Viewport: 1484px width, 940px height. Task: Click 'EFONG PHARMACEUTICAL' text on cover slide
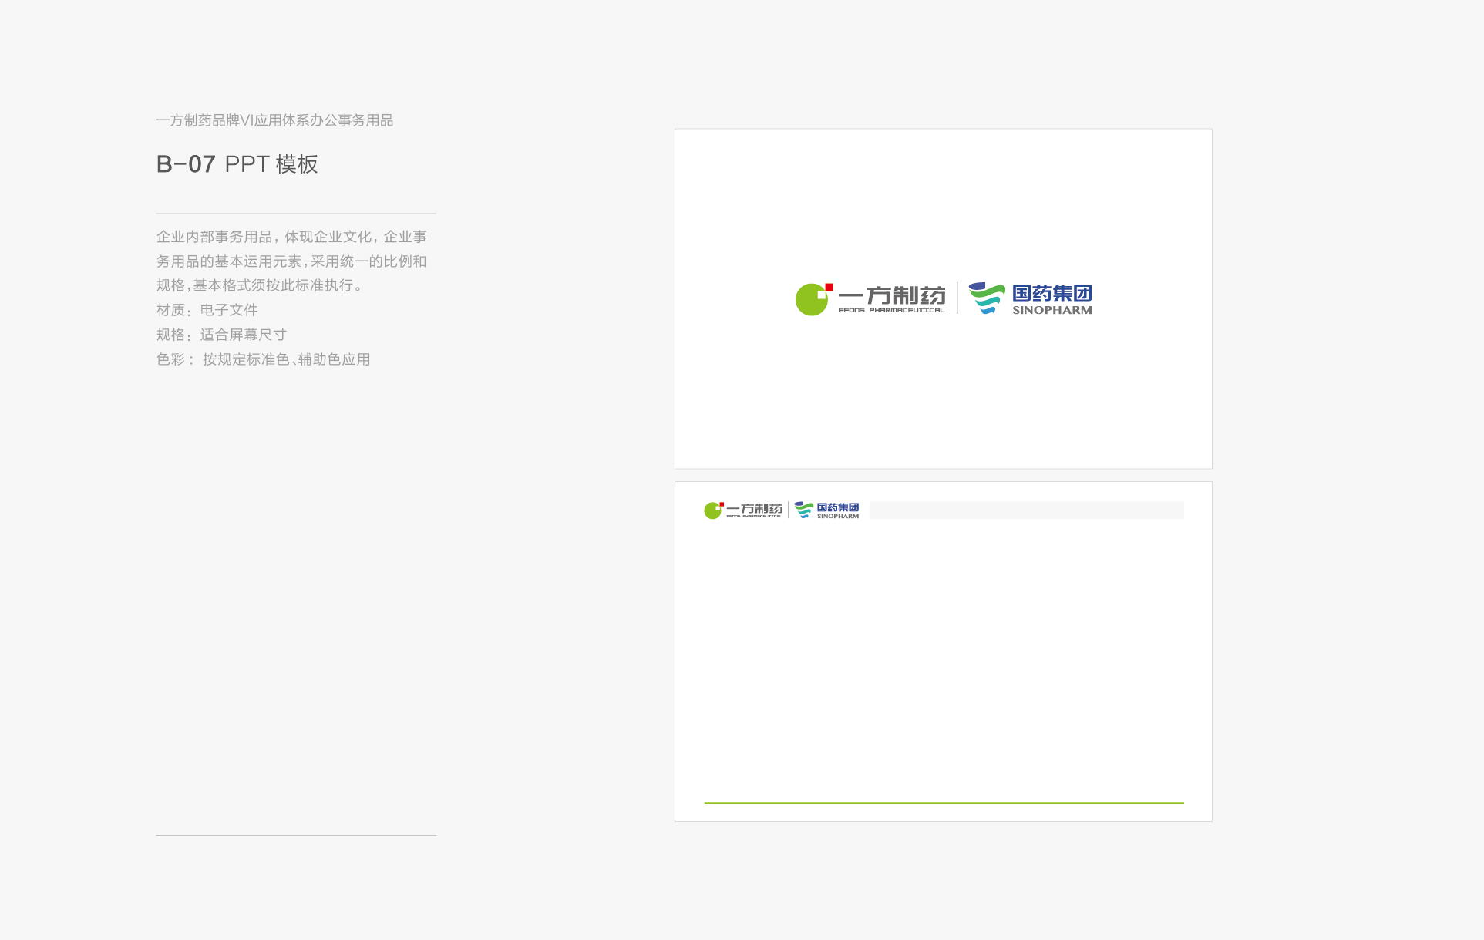coord(891,310)
